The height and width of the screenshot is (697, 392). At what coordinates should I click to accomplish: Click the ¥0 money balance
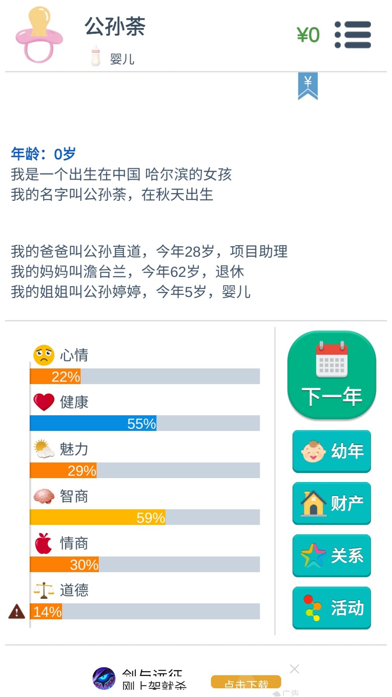click(x=308, y=35)
